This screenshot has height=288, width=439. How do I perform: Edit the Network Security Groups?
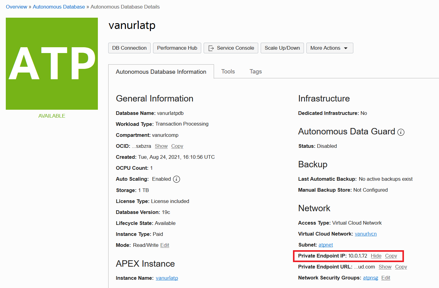[386, 278]
